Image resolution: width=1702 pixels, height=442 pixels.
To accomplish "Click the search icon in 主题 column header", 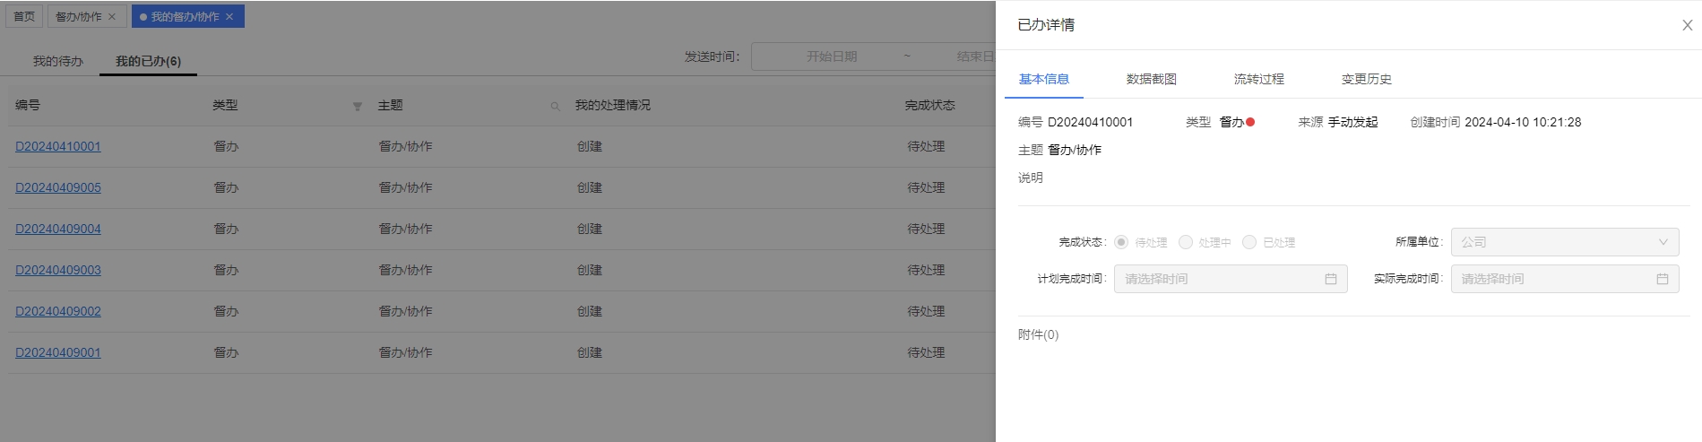I will (555, 107).
